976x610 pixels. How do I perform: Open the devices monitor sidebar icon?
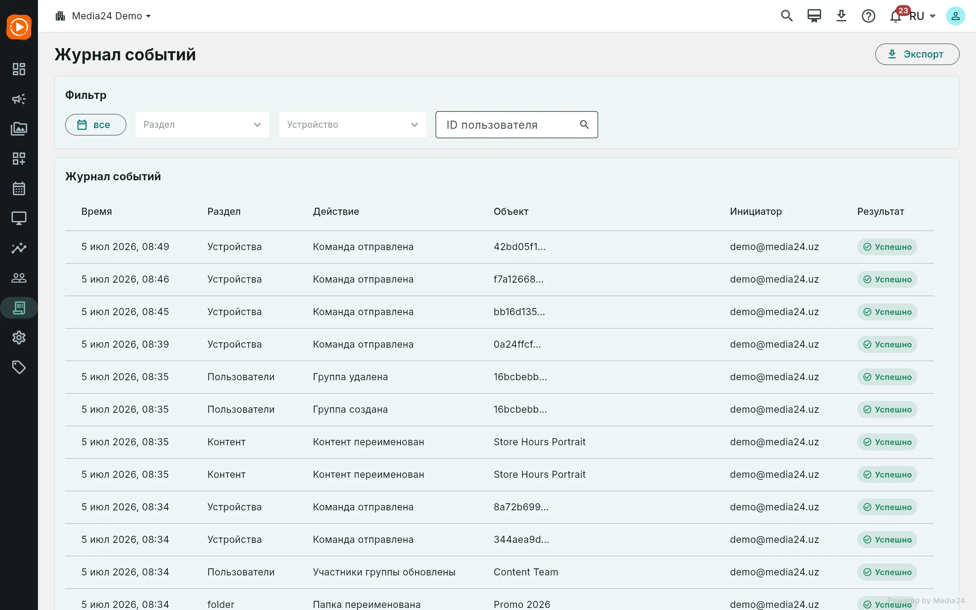19,218
